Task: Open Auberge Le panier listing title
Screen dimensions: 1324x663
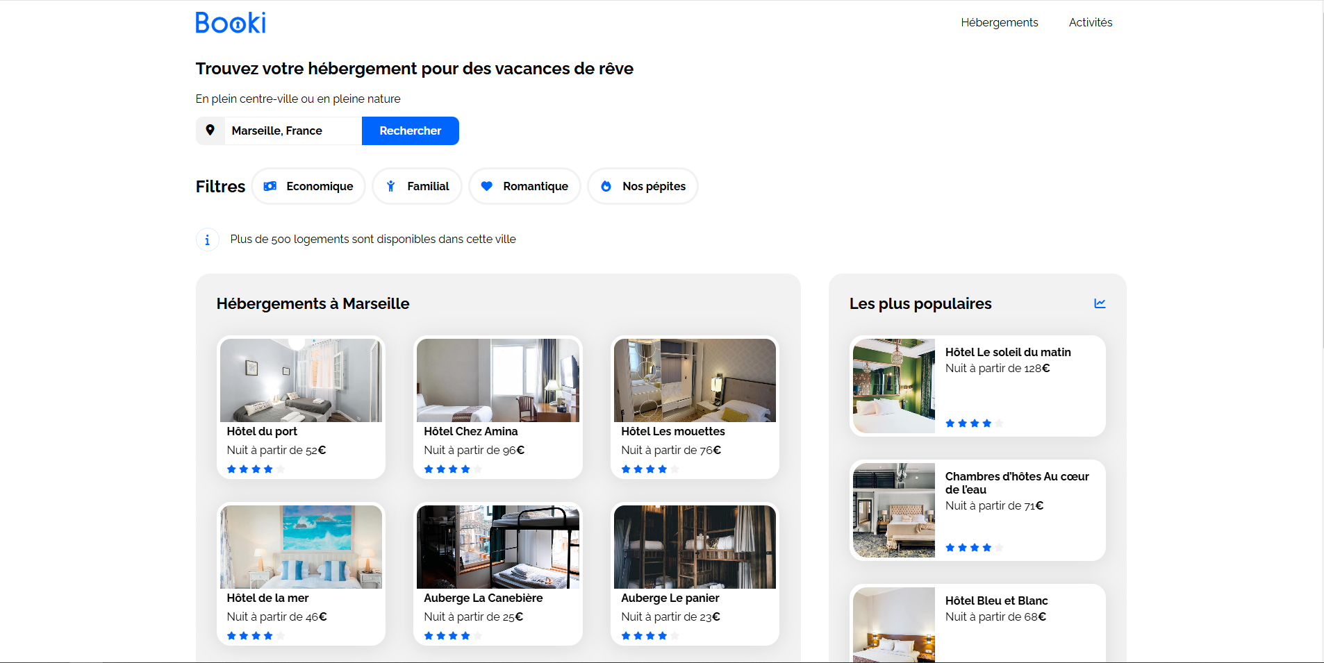Action: point(670,598)
